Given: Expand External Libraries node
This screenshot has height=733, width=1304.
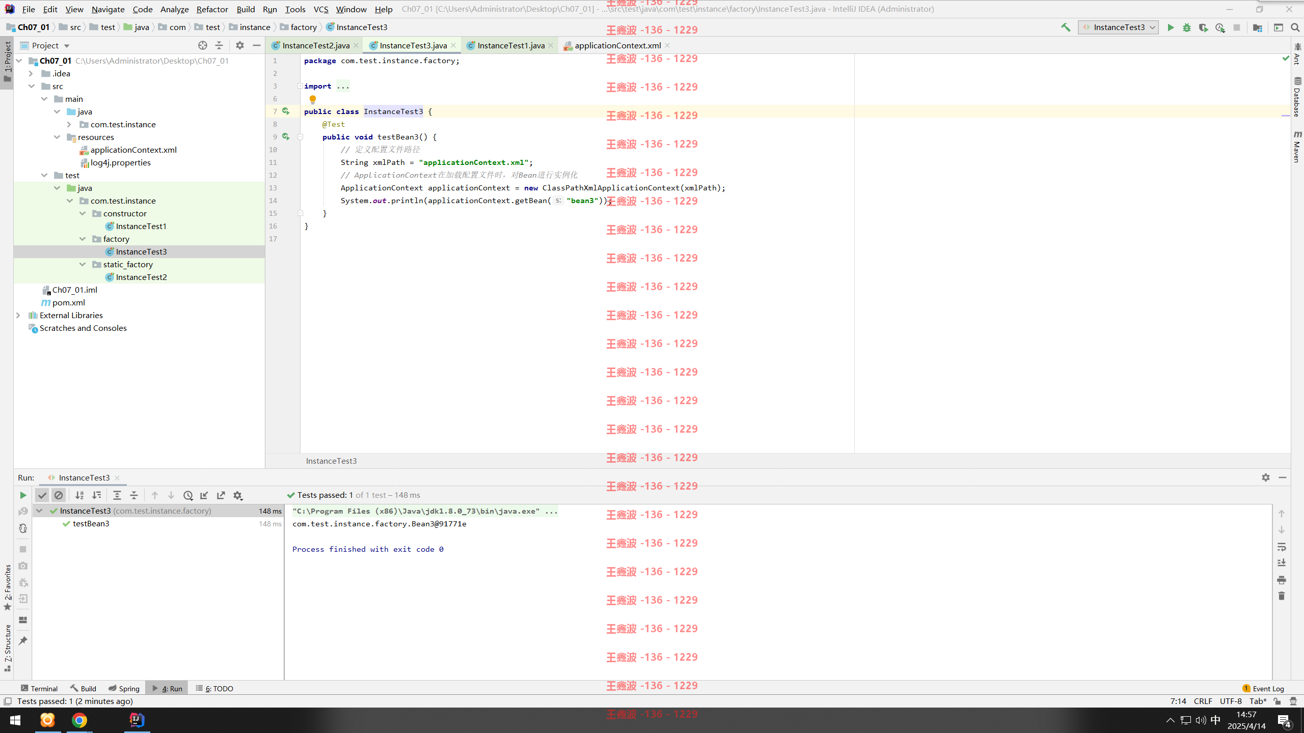Looking at the screenshot, I should pyautogui.click(x=18, y=315).
